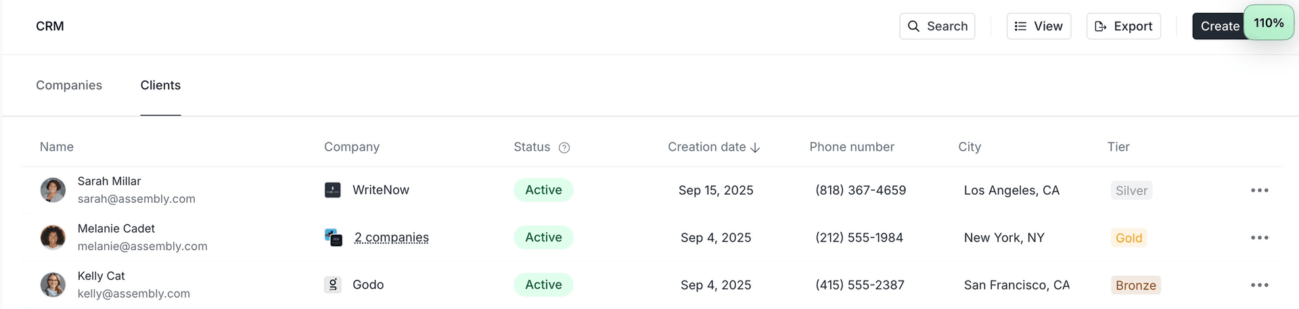Open the View options menu
This screenshot has width=1299, height=309.
pyautogui.click(x=1039, y=26)
